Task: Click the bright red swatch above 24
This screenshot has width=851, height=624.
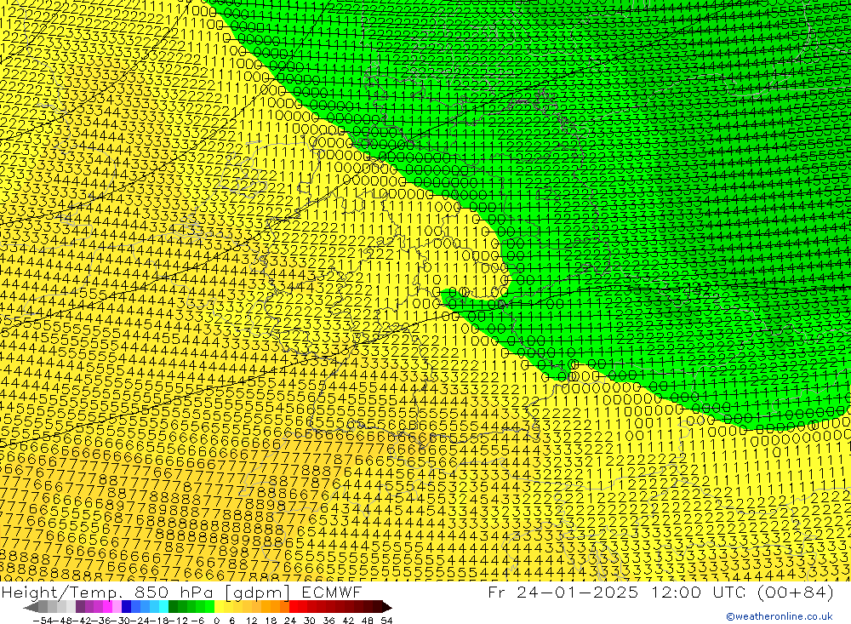Action: point(294,607)
